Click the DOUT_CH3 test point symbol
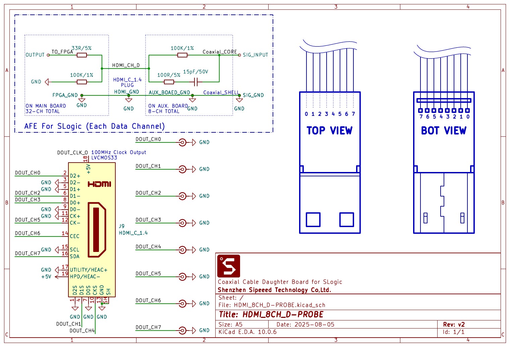Viewport: 510px width, 347px height. pyautogui.click(x=182, y=223)
